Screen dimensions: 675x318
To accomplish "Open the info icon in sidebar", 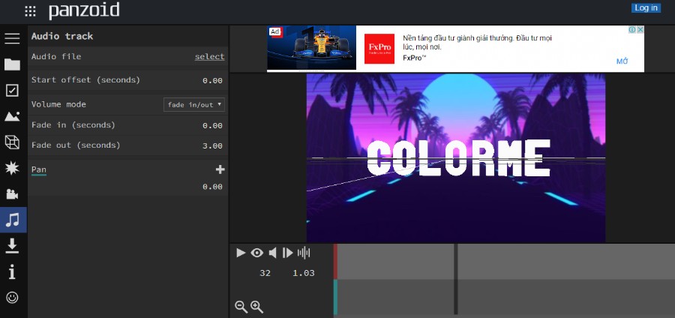I will coord(12,271).
